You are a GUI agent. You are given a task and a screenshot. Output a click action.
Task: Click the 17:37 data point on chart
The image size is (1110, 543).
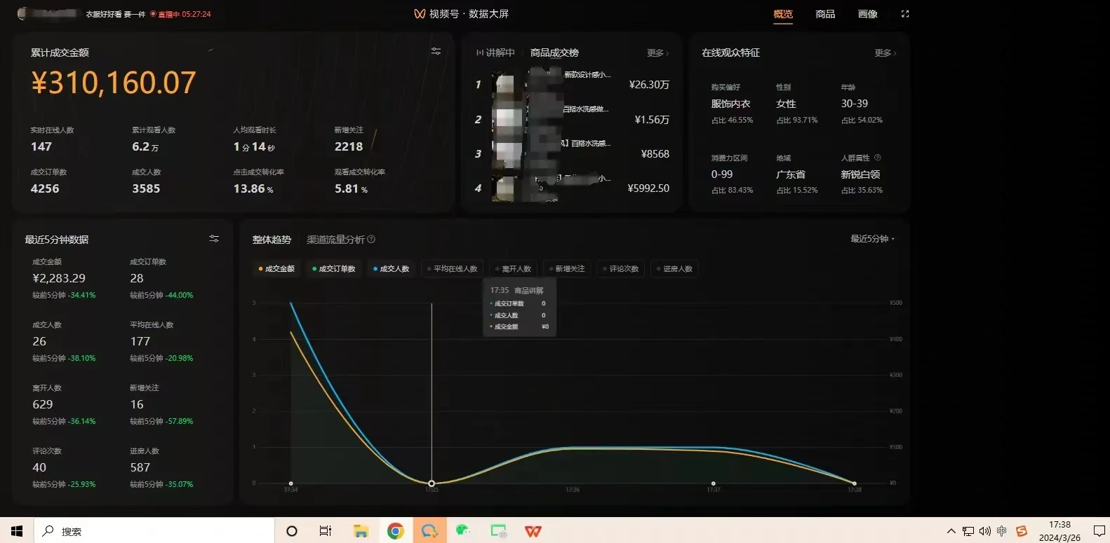[x=714, y=483]
